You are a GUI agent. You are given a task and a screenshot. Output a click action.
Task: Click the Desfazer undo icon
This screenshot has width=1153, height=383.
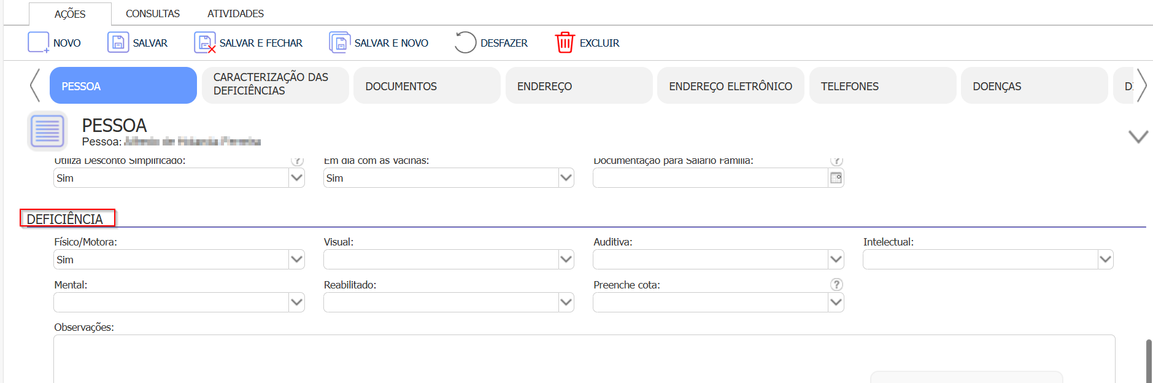[x=465, y=42]
